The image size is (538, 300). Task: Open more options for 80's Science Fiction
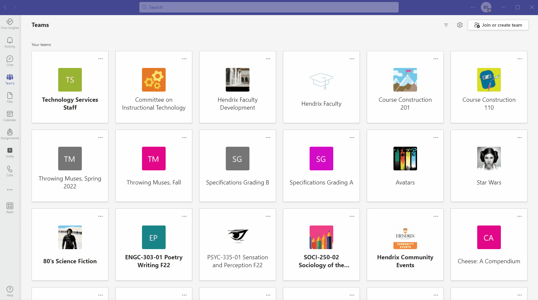(x=101, y=216)
